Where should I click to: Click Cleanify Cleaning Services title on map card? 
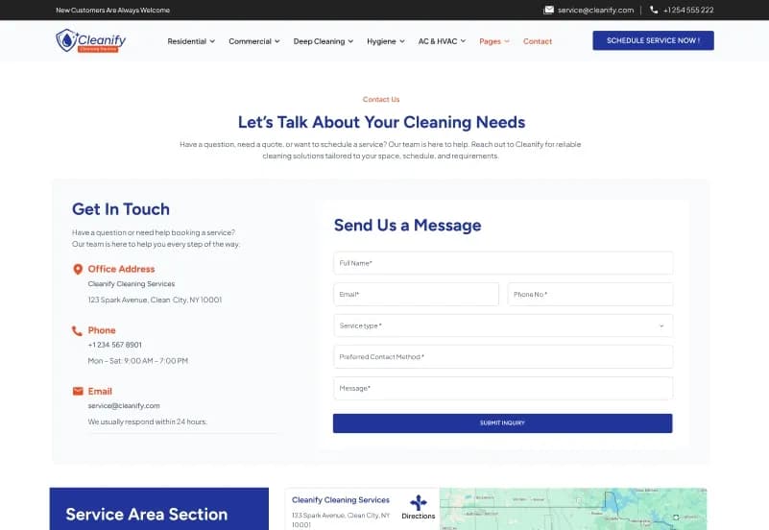point(341,500)
